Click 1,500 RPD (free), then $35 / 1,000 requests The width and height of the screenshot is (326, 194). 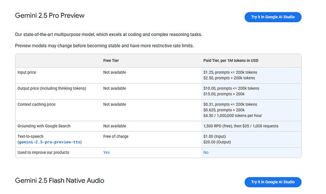pyautogui.click(x=241, y=126)
